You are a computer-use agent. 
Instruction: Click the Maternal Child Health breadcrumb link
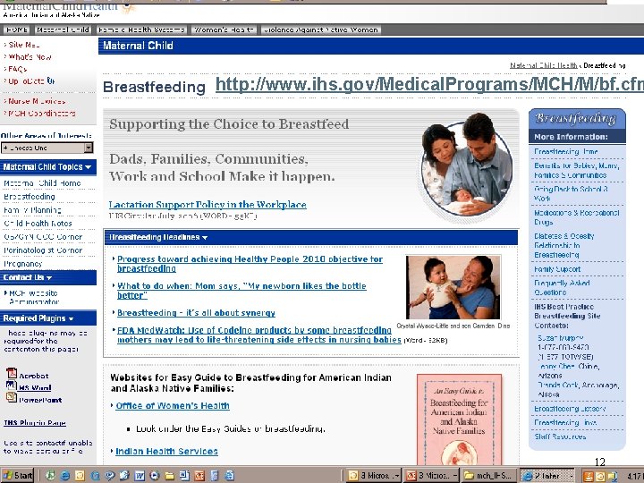(544, 65)
